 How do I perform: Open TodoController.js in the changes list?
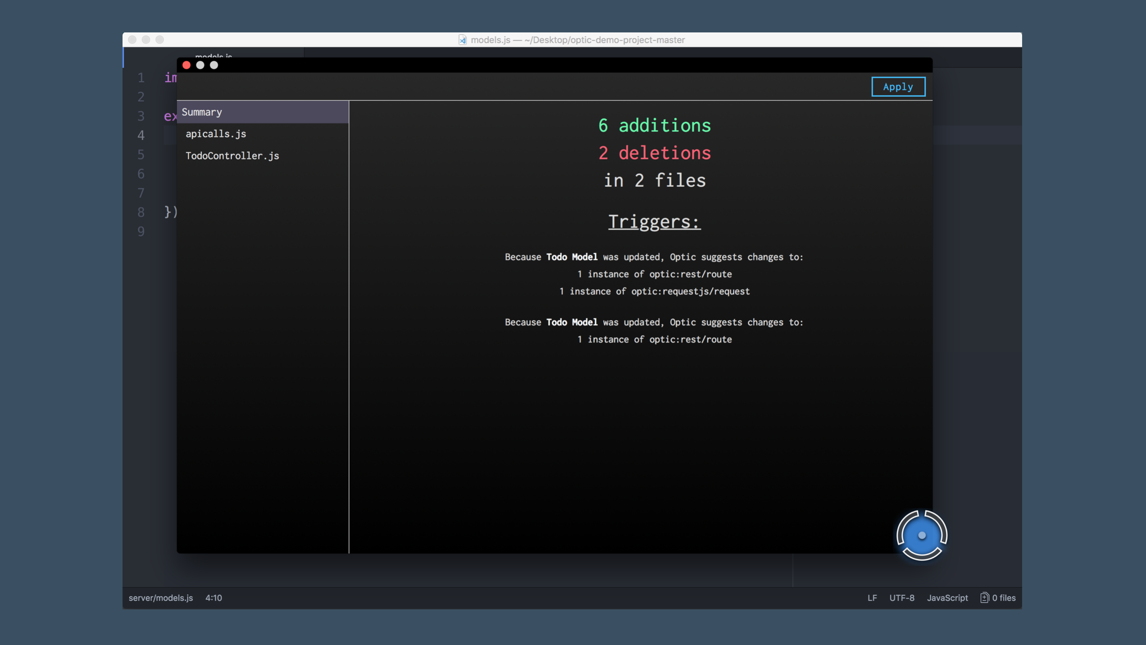[x=232, y=156]
